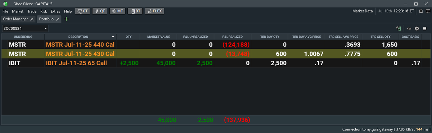The image size is (432, 133).
Task: Expand the account 3OC08824 dropdown
Action: pos(46,28)
